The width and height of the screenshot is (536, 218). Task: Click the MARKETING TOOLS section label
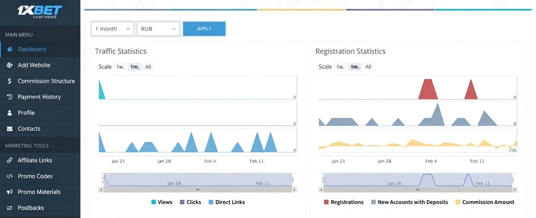[27, 146]
